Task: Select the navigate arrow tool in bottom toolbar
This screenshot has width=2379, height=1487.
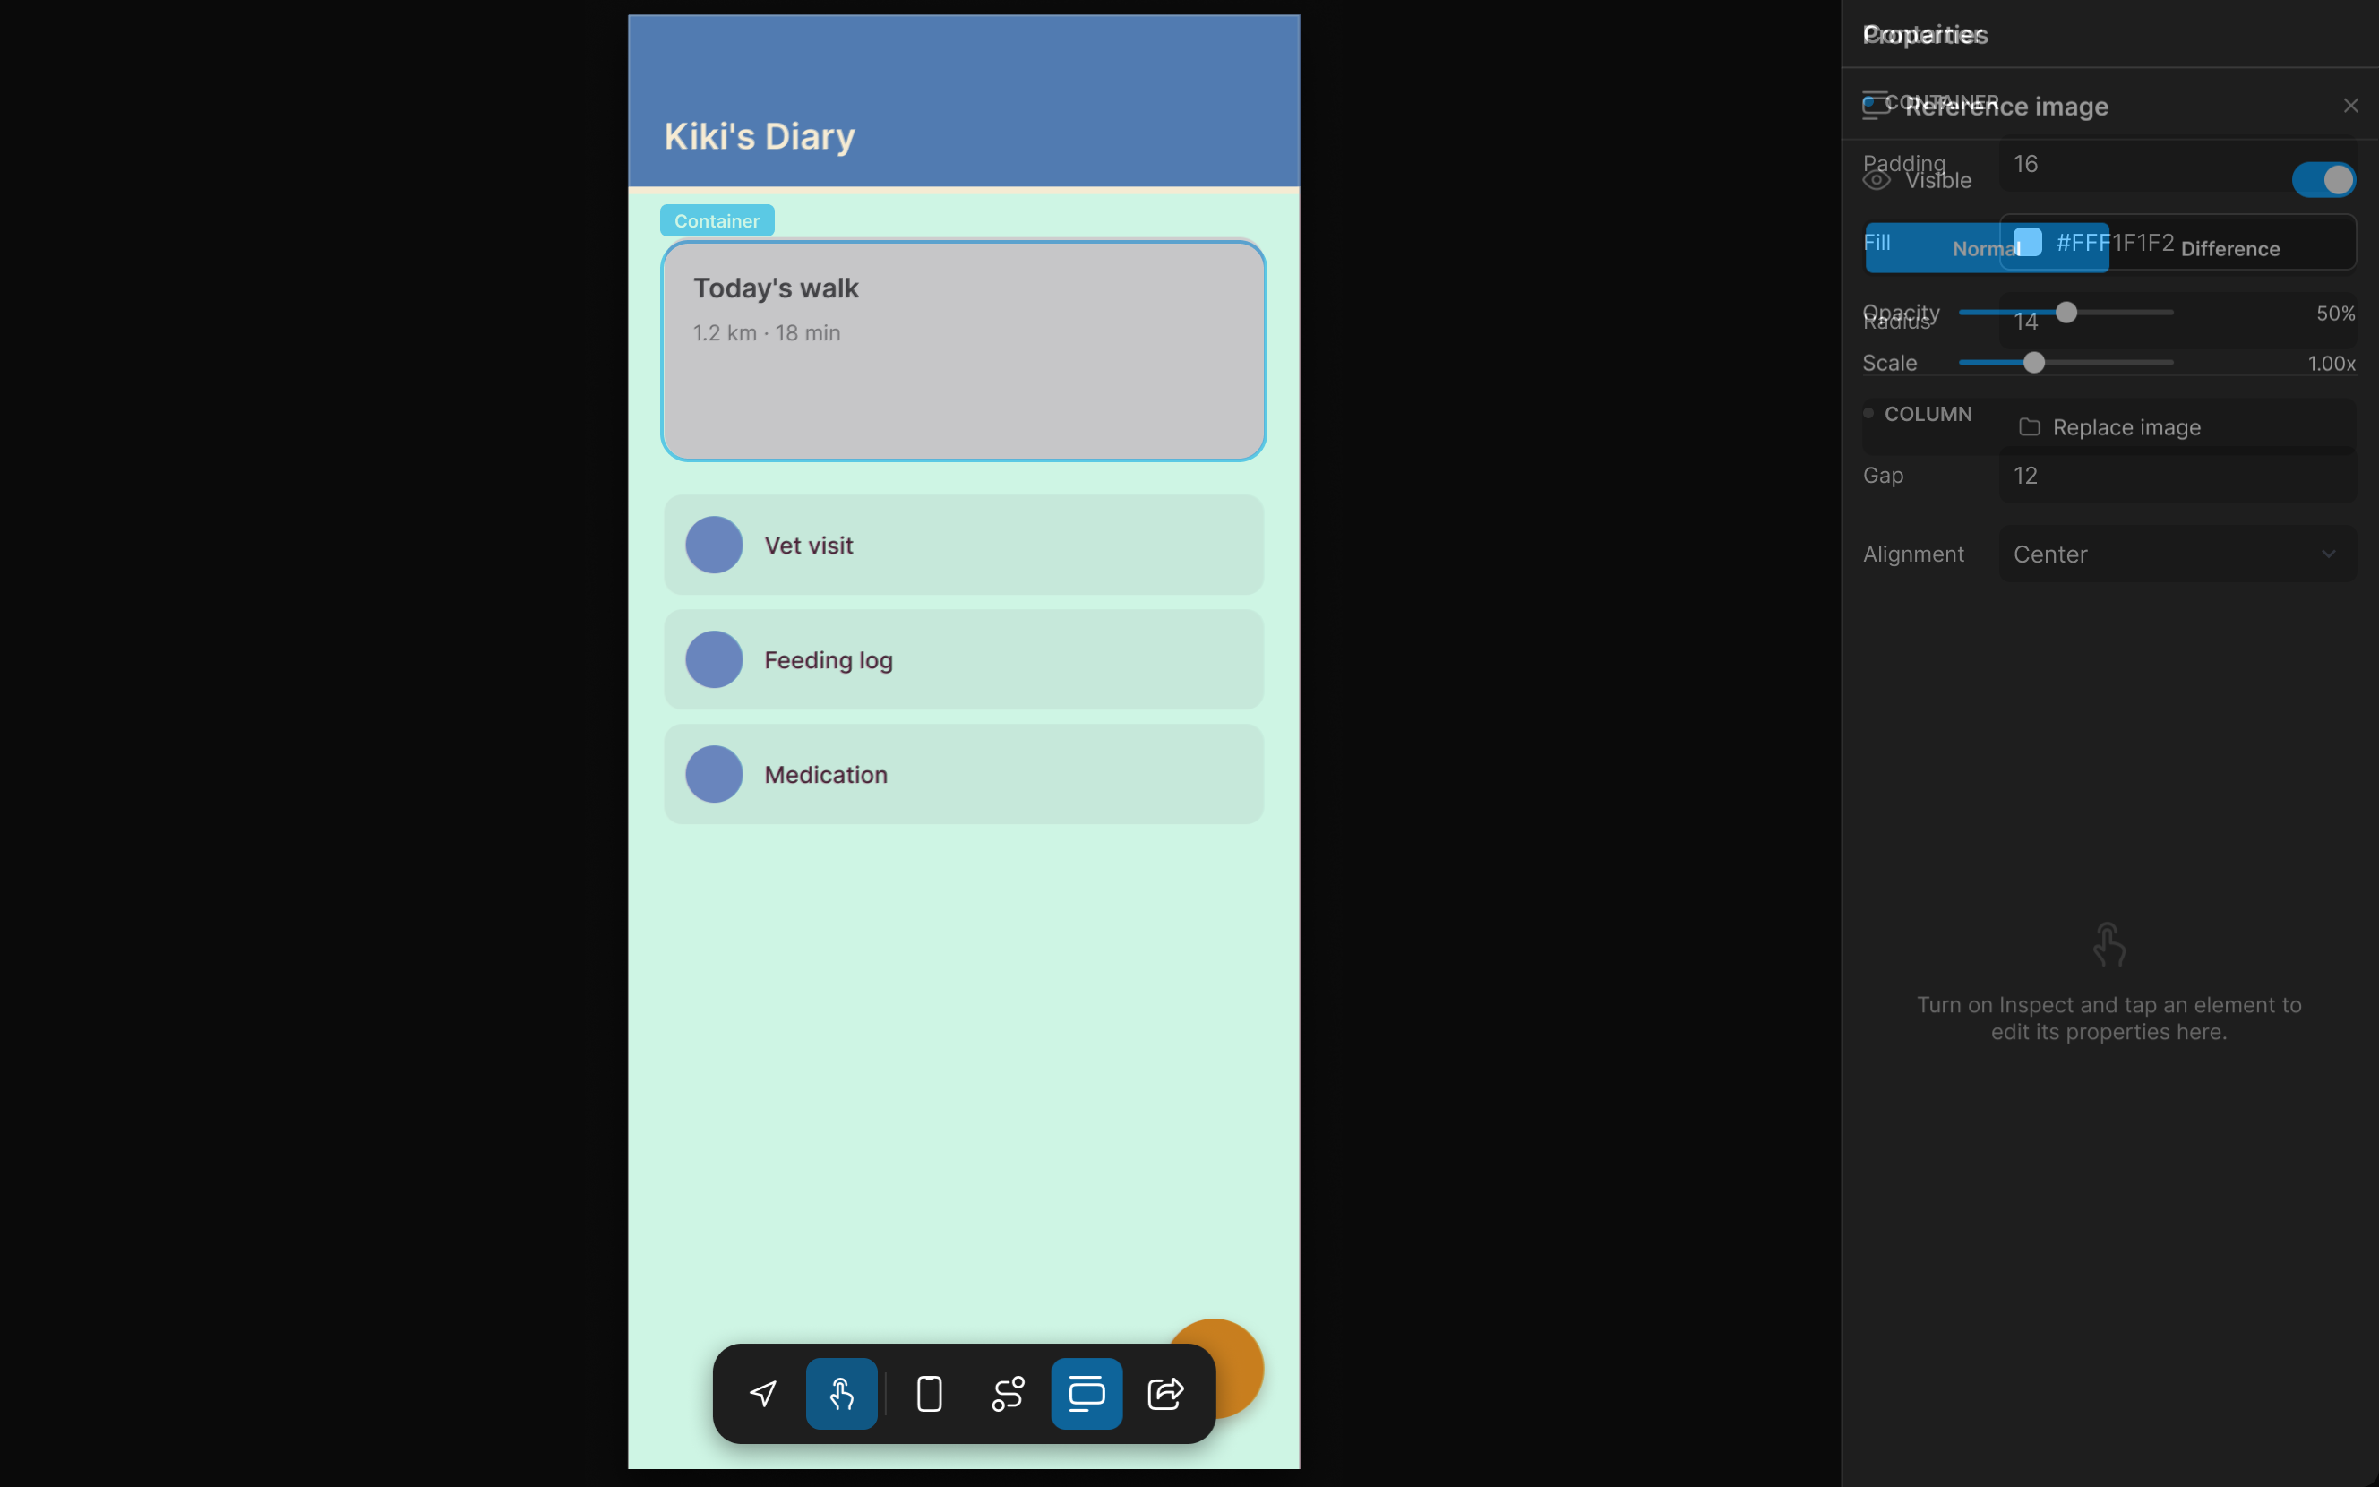Action: (x=763, y=1394)
